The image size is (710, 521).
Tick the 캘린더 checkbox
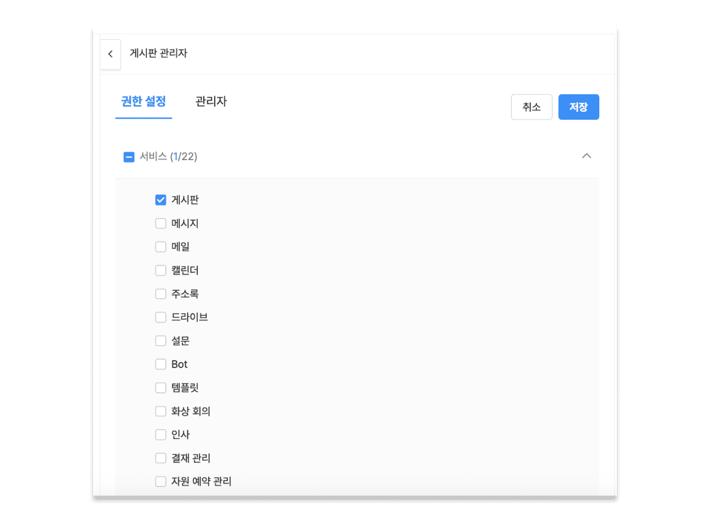pyautogui.click(x=160, y=270)
